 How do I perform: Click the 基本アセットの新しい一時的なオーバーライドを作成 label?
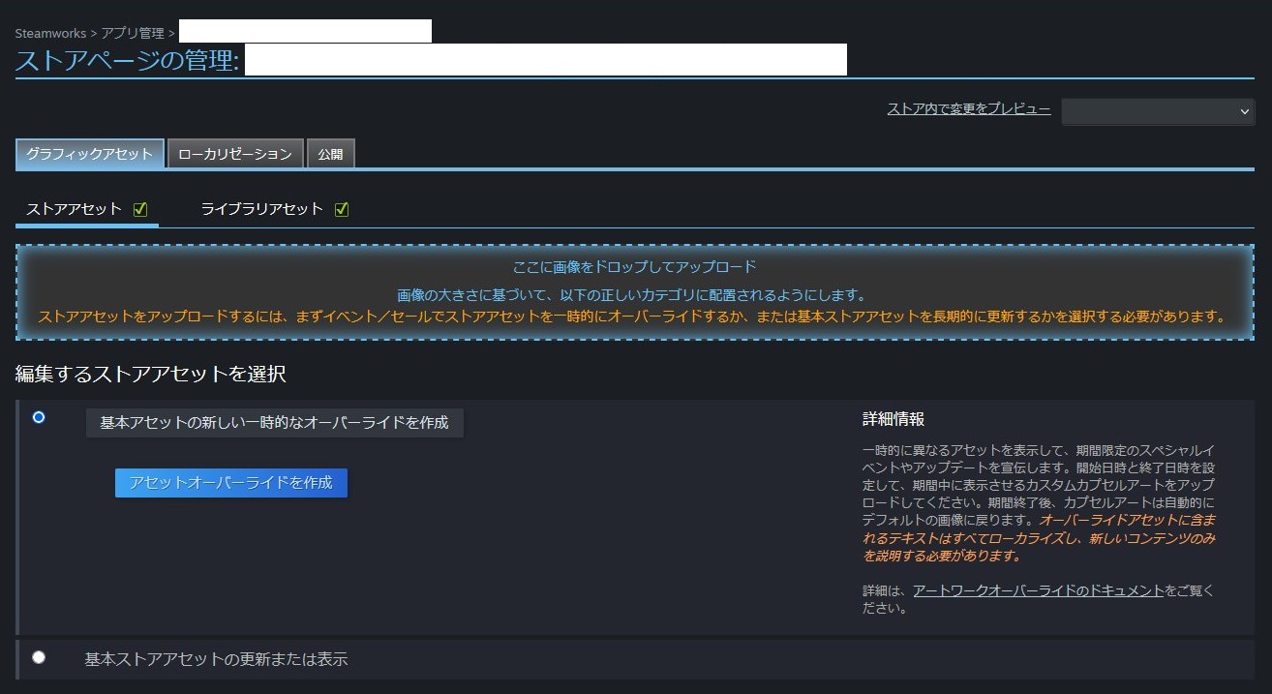click(x=274, y=423)
